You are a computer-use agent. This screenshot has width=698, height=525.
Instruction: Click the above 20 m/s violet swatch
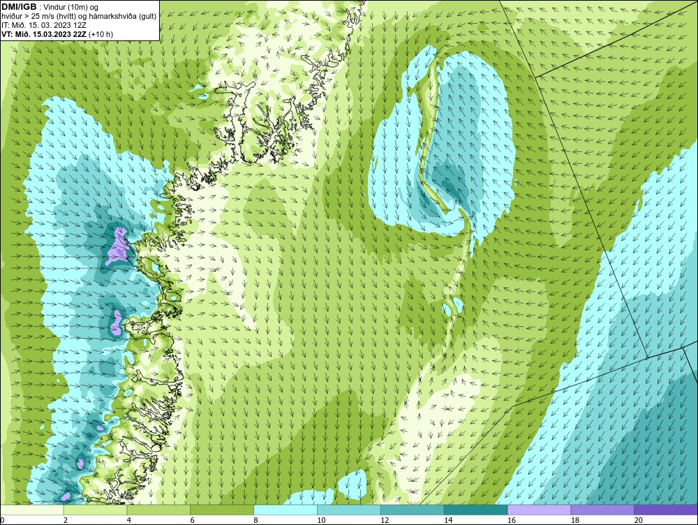tap(666, 510)
